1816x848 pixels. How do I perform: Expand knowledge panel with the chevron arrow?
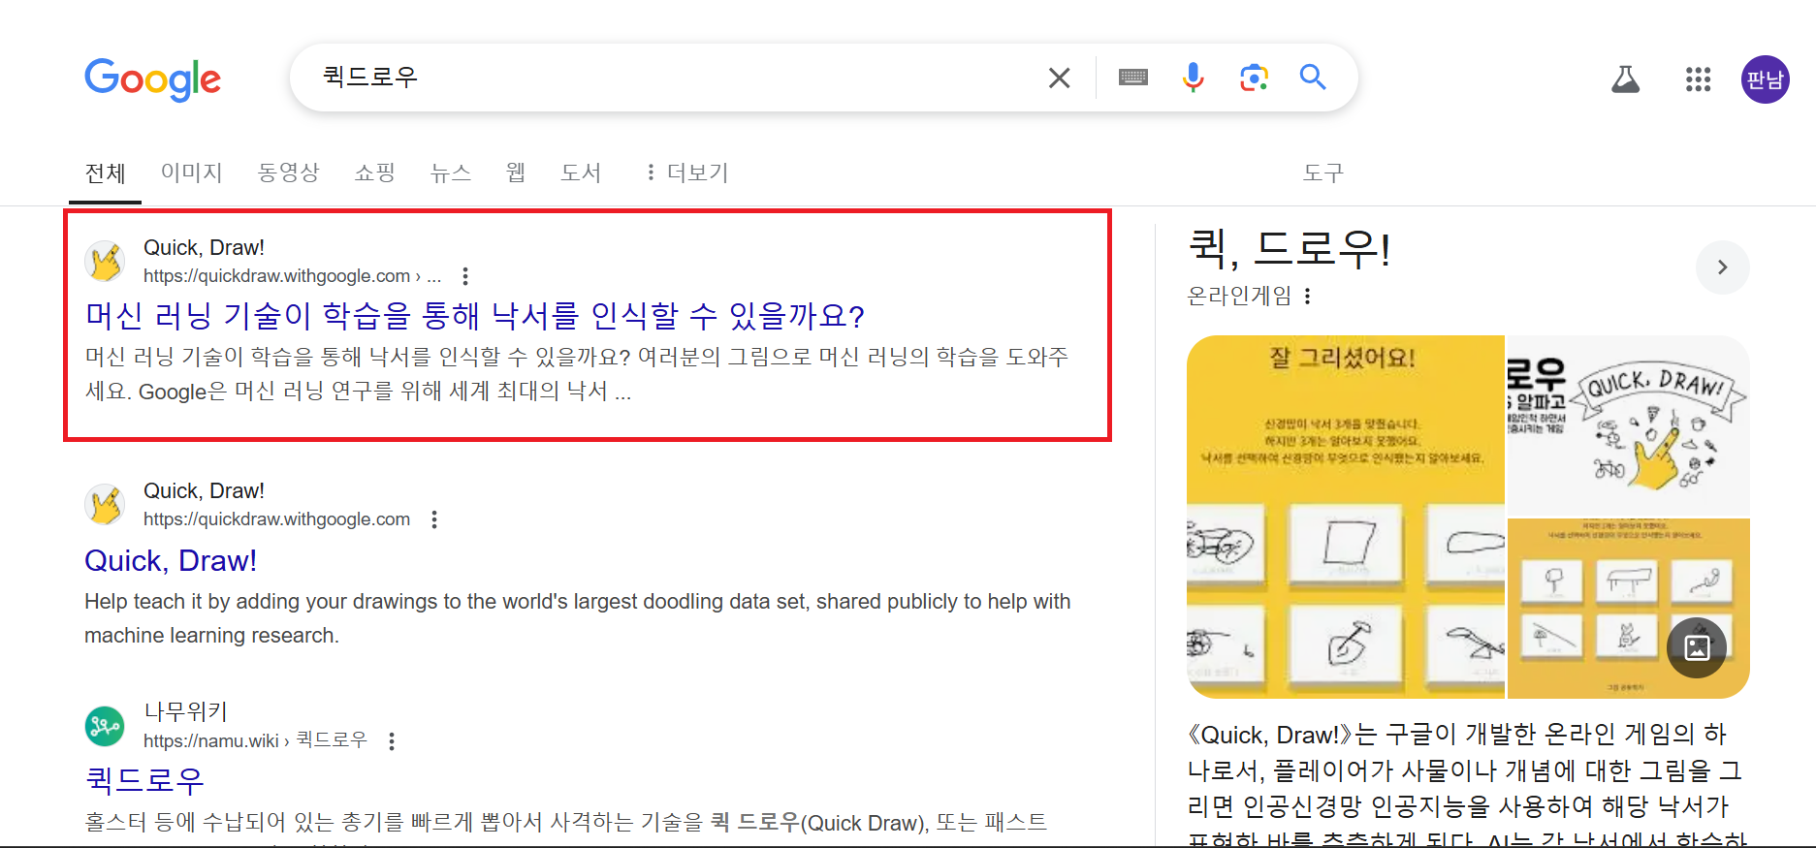[x=1723, y=267]
